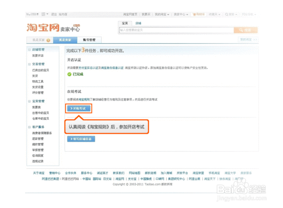
Task: Click the 关于淘宝 footer link
Action: pyautogui.click(x=39, y=173)
